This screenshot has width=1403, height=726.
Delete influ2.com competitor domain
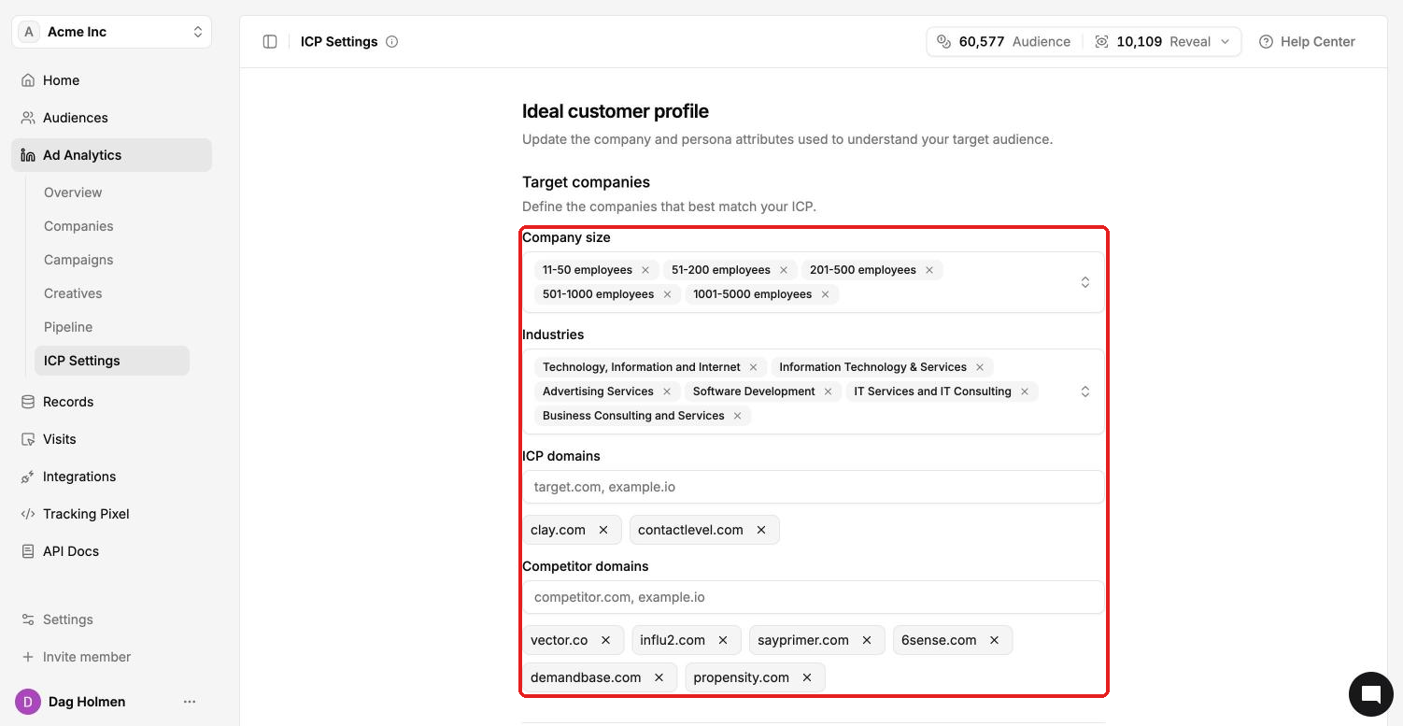(x=723, y=640)
